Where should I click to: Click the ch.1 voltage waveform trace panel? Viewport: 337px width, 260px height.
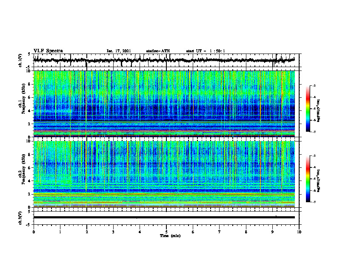(x=166, y=60)
